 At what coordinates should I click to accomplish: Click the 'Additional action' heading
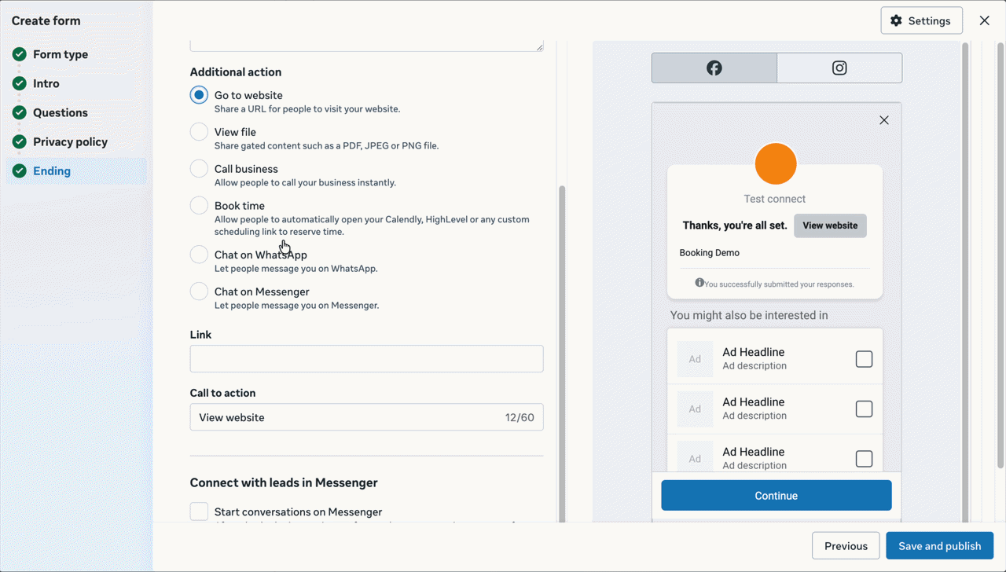236,71
